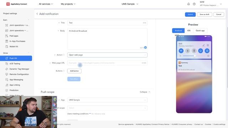Open the Push scope Select dropdown

tap(107, 108)
